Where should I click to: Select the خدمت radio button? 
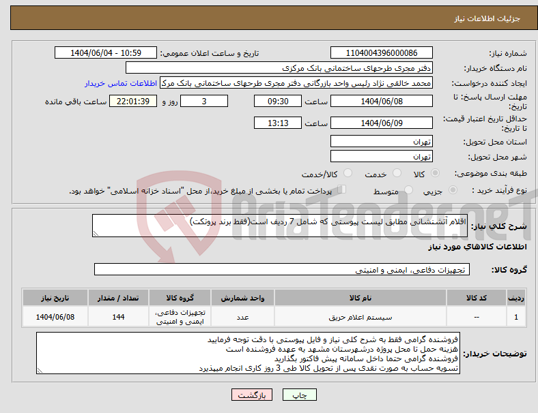397,173
